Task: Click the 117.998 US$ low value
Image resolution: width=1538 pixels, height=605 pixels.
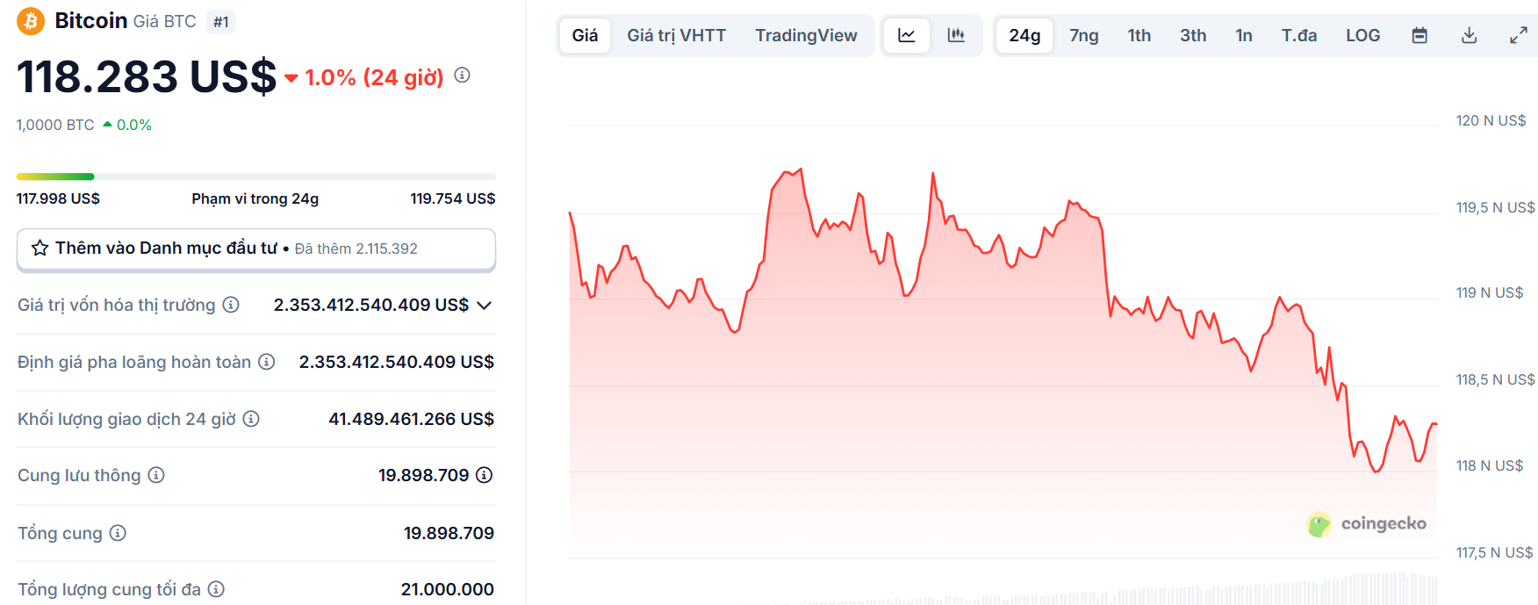Action: 58,198
